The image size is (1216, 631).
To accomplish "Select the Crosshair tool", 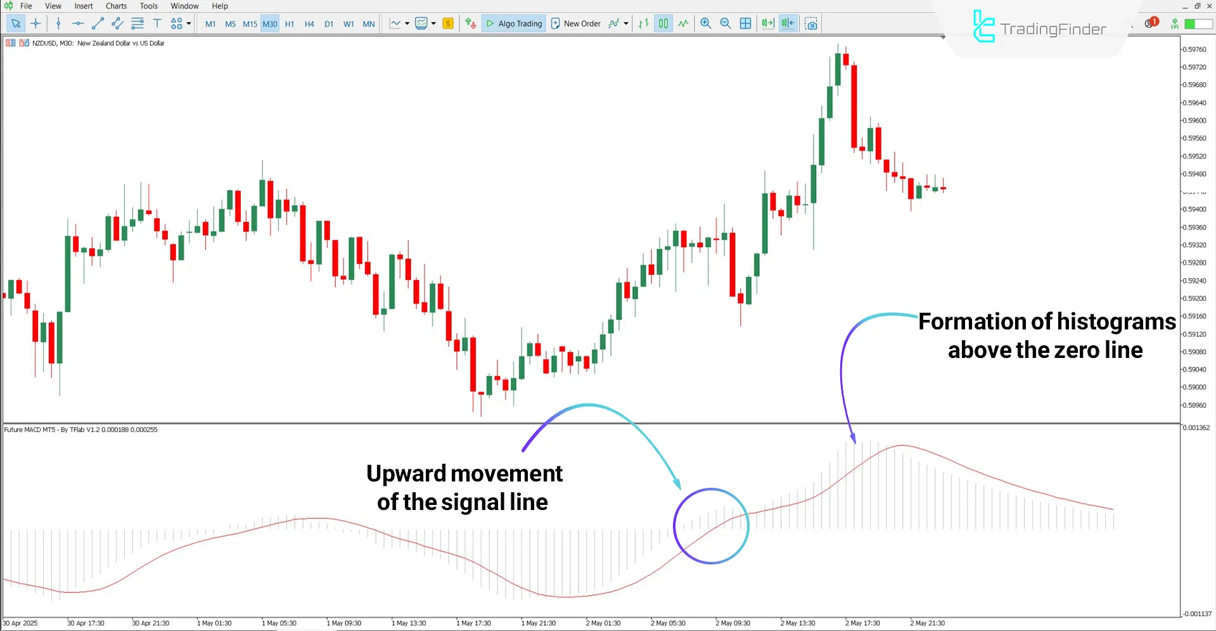I will point(35,23).
